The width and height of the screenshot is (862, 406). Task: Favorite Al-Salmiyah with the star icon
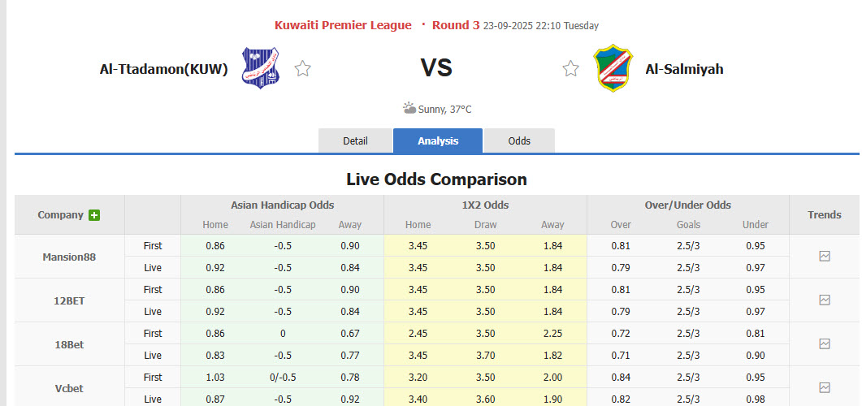click(571, 68)
